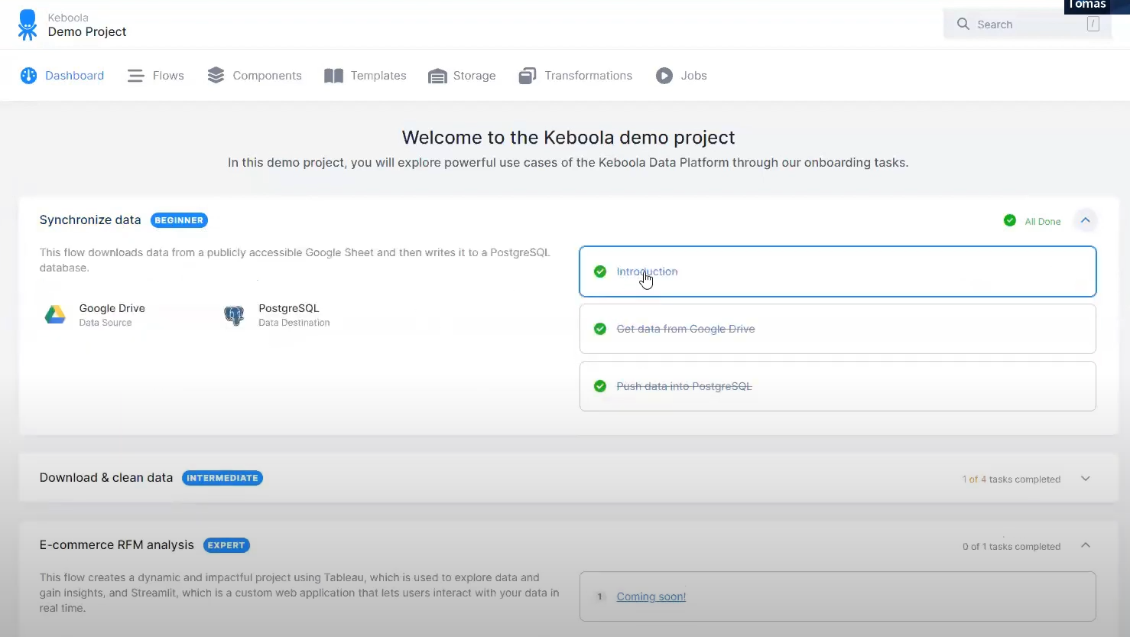Click the Templates book icon

point(333,75)
